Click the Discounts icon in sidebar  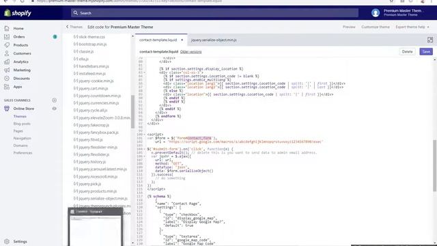pyautogui.click(x=7, y=79)
